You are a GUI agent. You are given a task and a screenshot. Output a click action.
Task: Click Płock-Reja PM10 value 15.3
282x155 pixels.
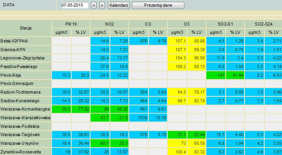(x=61, y=75)
